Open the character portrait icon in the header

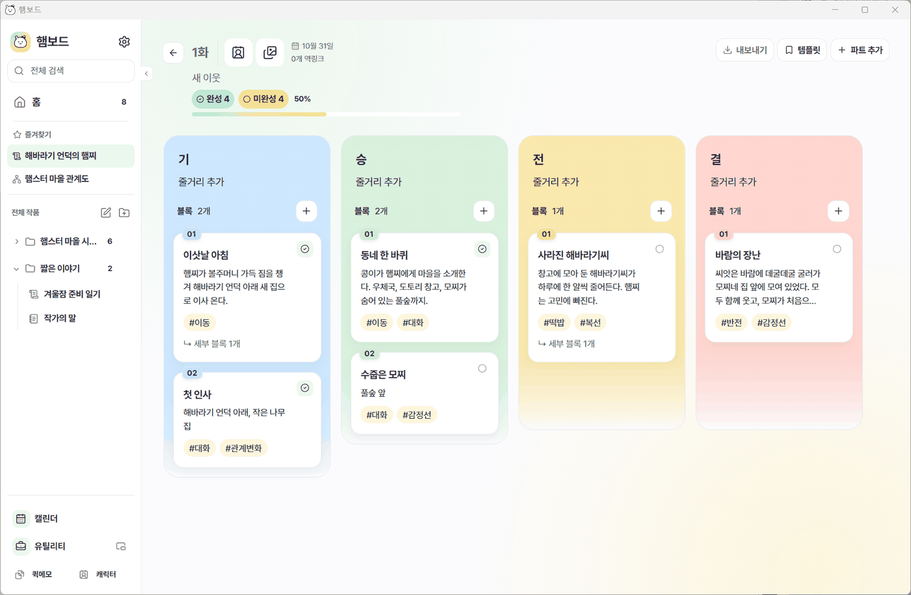point(238,53)
